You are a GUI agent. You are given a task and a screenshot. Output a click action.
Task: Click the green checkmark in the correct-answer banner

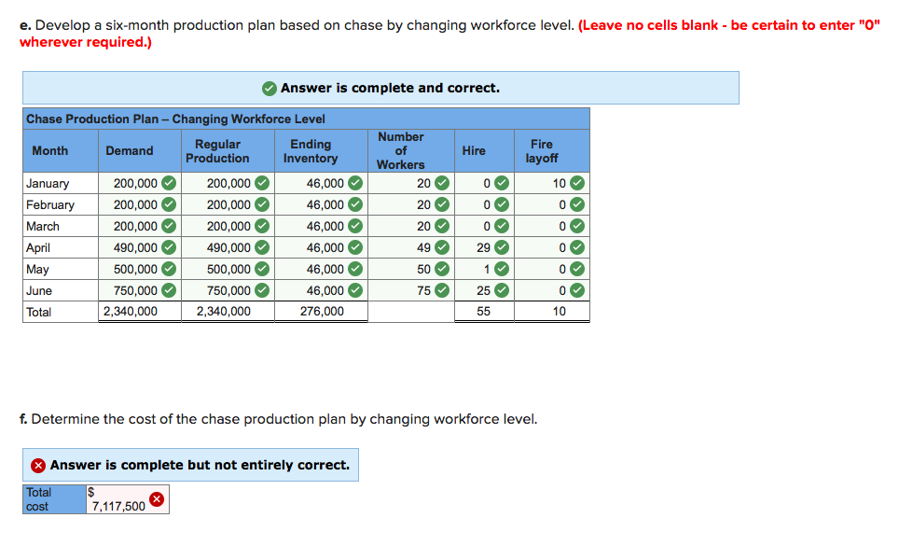tap(269, 89)
